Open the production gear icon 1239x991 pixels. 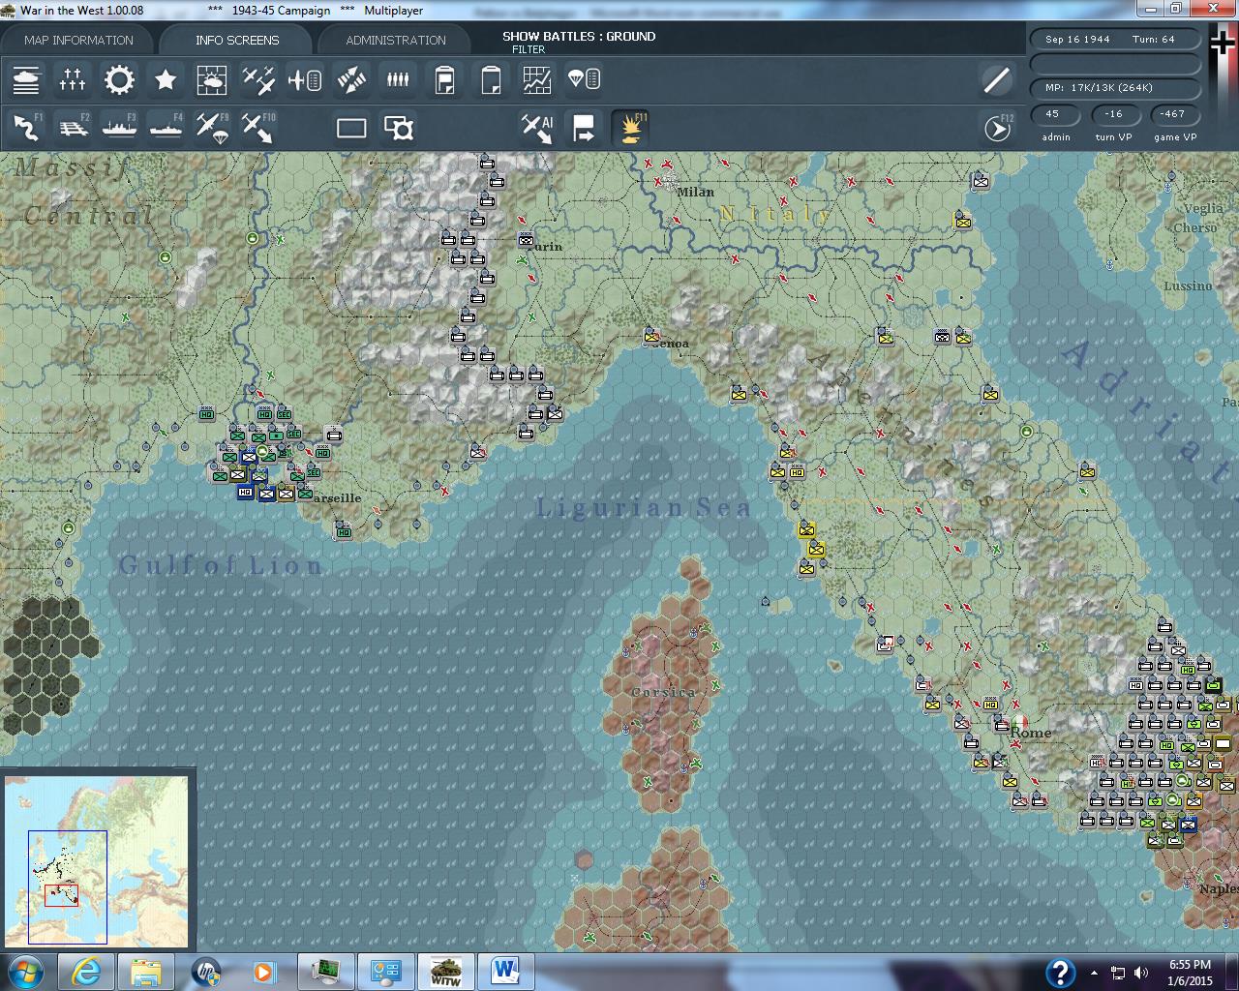(119, 79)
